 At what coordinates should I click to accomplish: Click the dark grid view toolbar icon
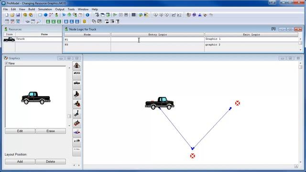point(133,15)
